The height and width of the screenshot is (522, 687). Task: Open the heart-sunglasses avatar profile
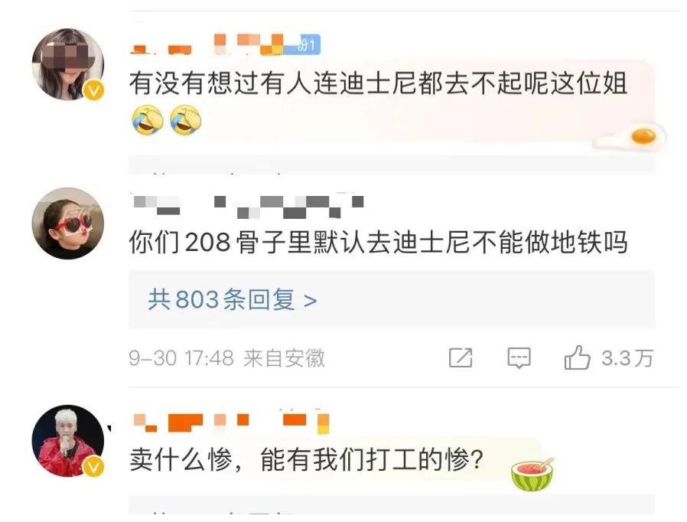[x=68, y=223]
